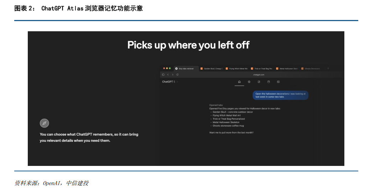This screenshot has width=370, height=189.
Task: Open the ChatGPT 5 model dropdown
Action: coord(170,82)
